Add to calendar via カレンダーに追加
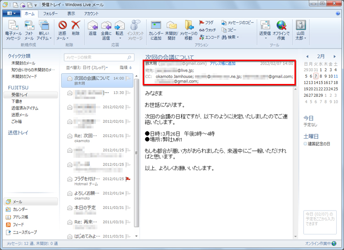344x250 pixels. [156, 31]
